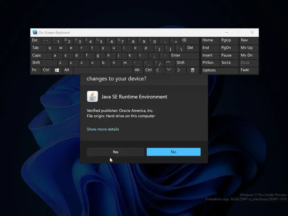288x216 pixels.
Task: Click the Fade key
Action: [249, 70]
